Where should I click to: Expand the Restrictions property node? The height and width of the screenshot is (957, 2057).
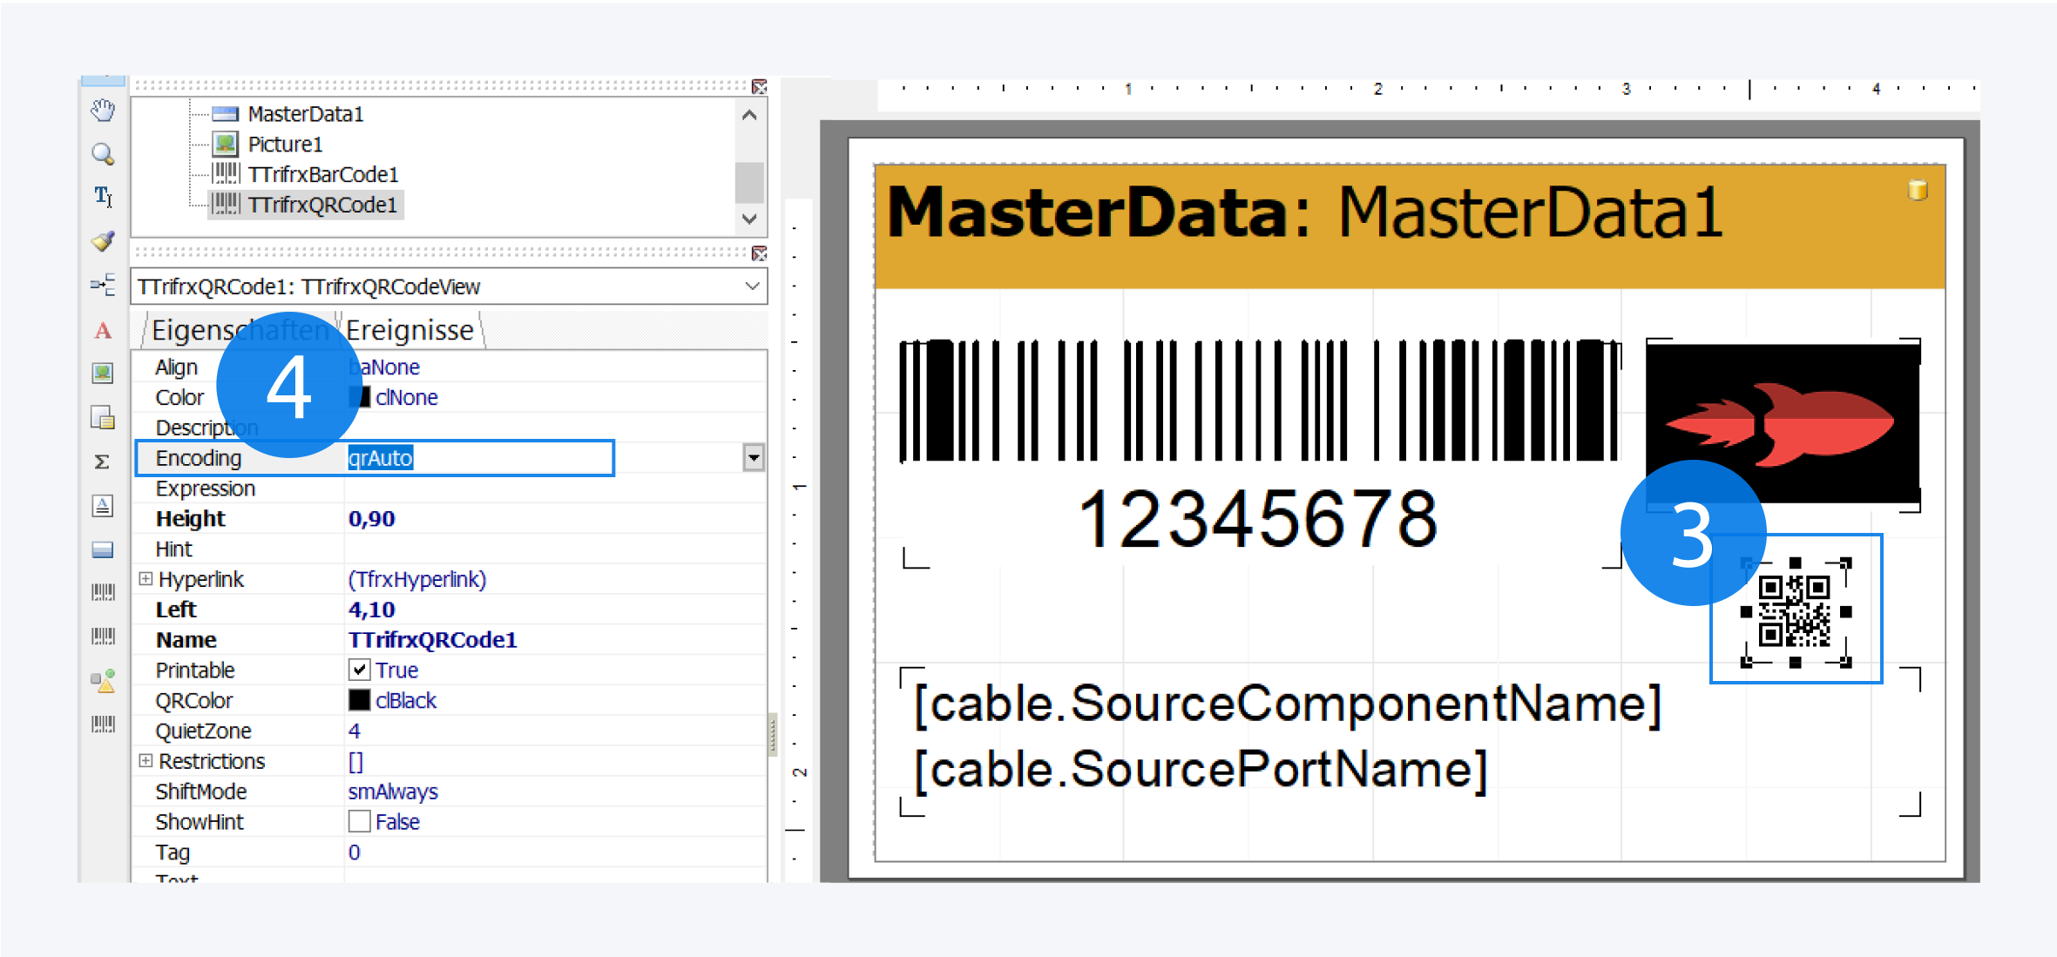145,761
